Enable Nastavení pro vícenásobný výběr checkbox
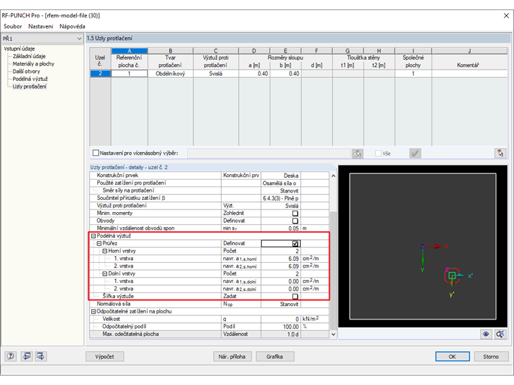Screen dimensions: 514x385 (x=96, y=153)
